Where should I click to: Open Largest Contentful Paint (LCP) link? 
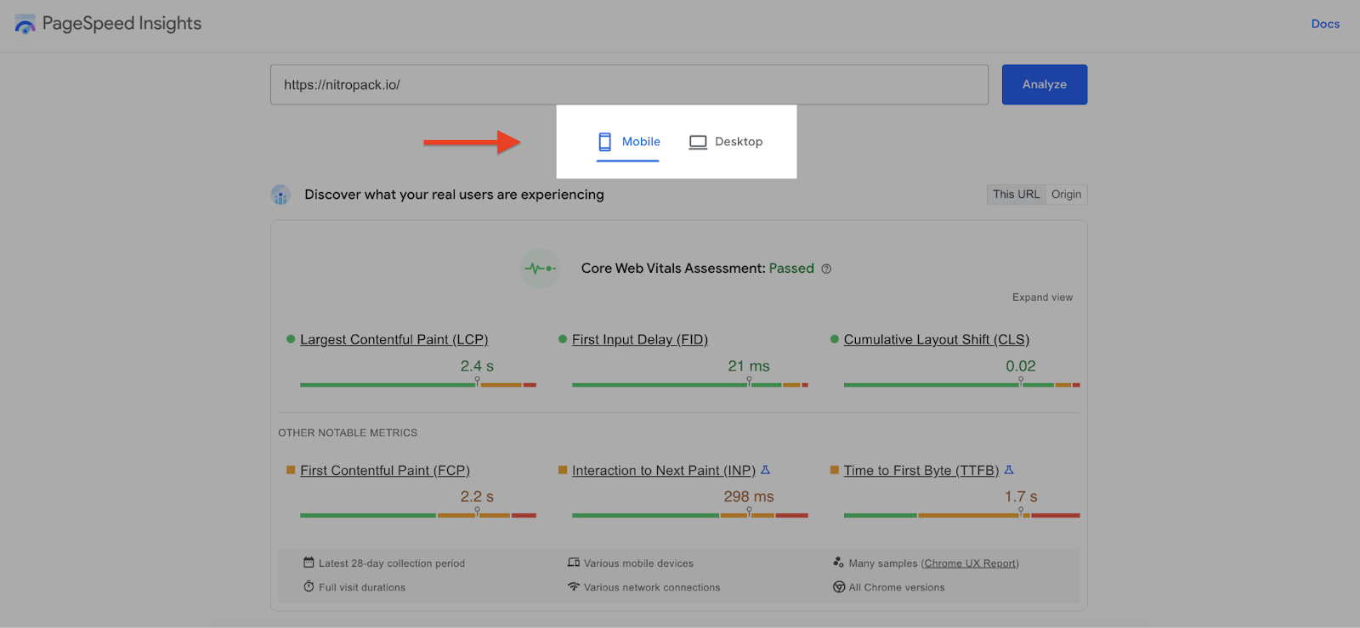[x=394, y=339]
